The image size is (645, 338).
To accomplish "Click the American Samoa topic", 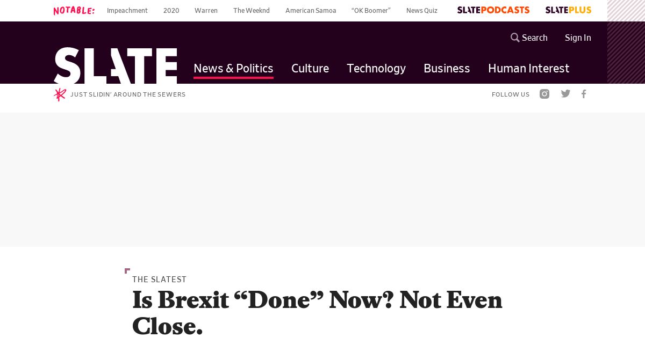I will pos(311,10).
